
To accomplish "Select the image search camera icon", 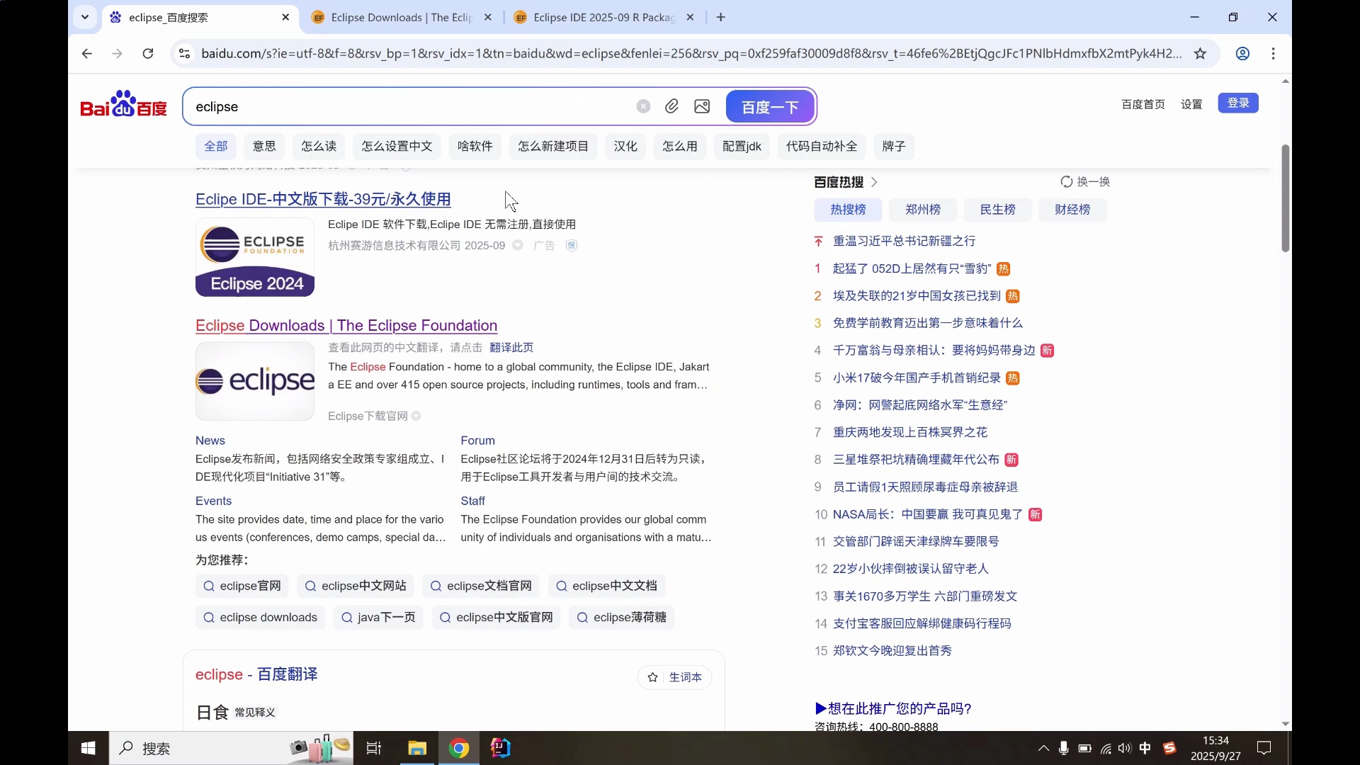I will (702, 106).
